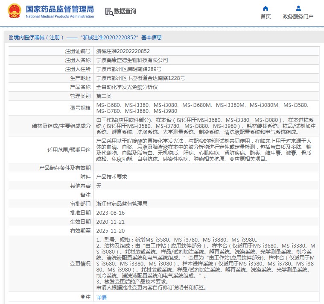Click the 产品名称 row label
Viewport: 324px width, 304px height.
80,87
